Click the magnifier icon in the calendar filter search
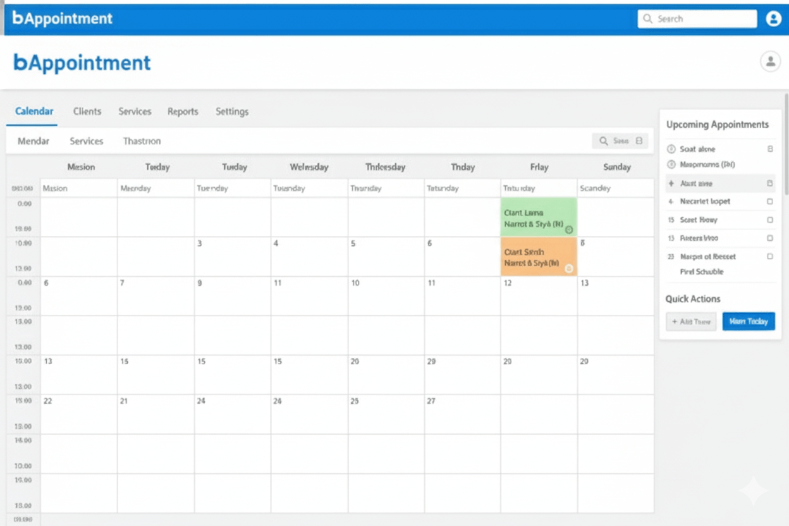 [604, 141]
